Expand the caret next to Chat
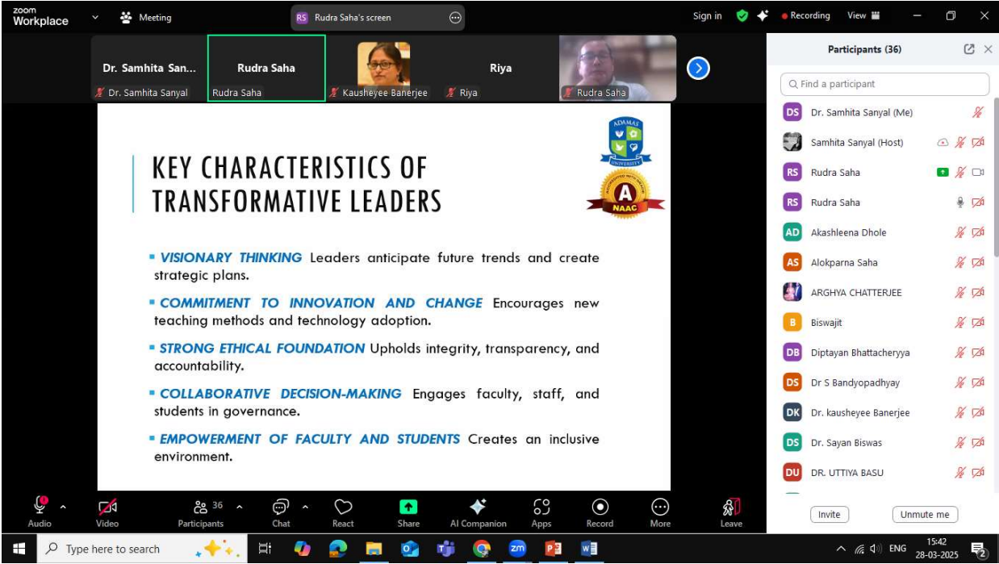The image size is (999, 564). point(305,508)
